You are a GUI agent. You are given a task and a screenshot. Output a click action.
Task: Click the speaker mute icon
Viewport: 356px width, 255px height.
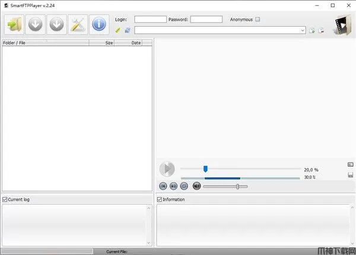tap(196, 186)
